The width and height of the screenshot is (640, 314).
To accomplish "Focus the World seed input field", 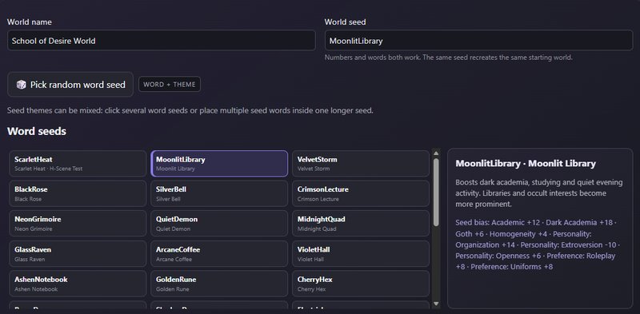I will [478, 41].
